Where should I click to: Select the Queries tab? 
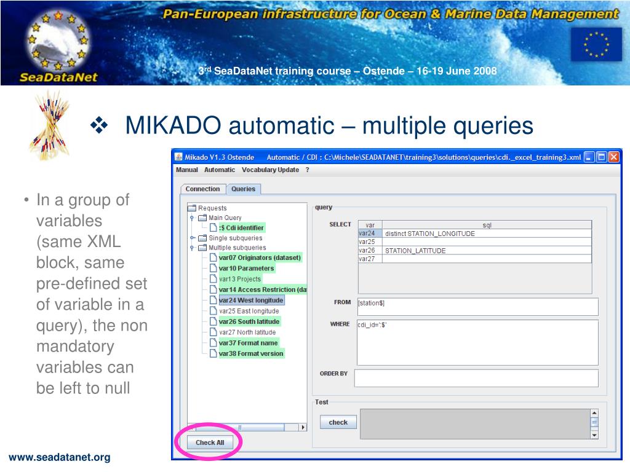coord(243,189)
